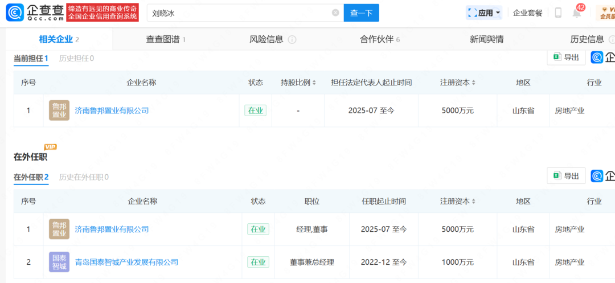Click the 在业 status in the 当前担任 row
This screenshot has height=283, width=615.
(255, 110)
